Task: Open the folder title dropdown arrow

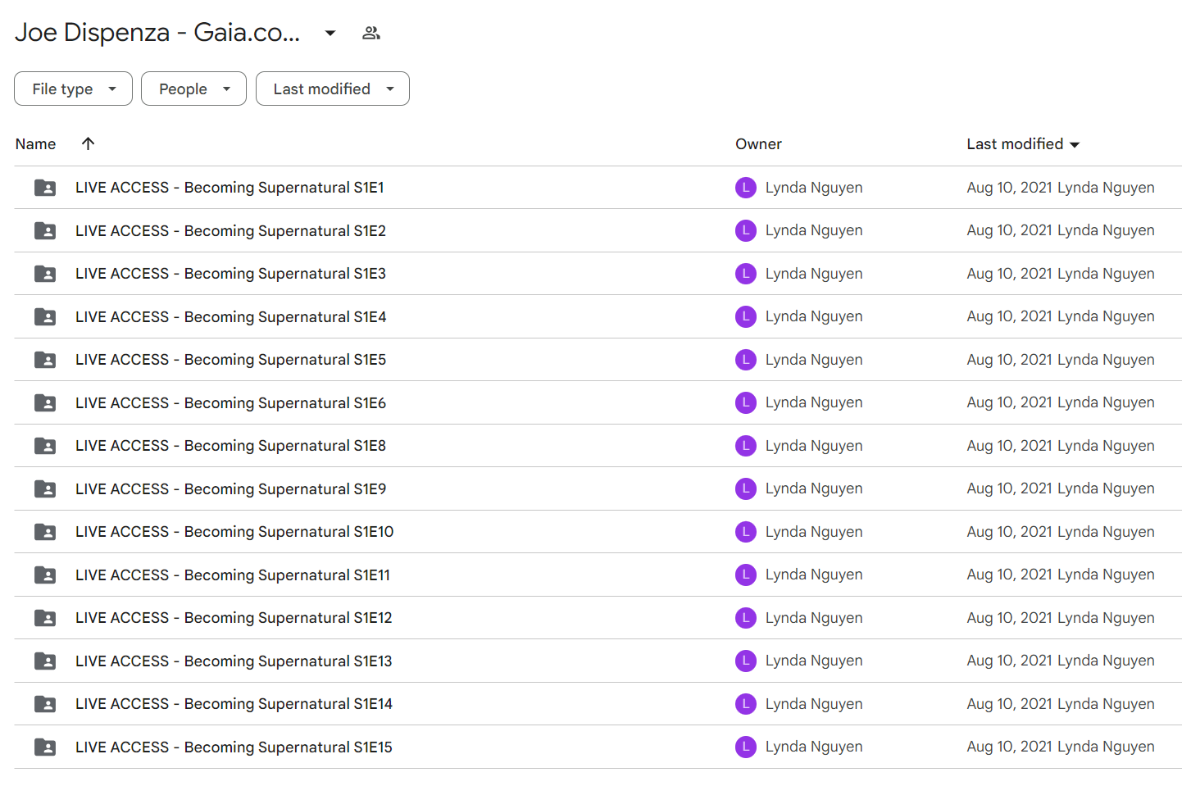Action: pyautogui.click(x=330, y=33)
